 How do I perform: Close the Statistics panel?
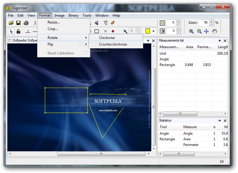pos(225,121)
